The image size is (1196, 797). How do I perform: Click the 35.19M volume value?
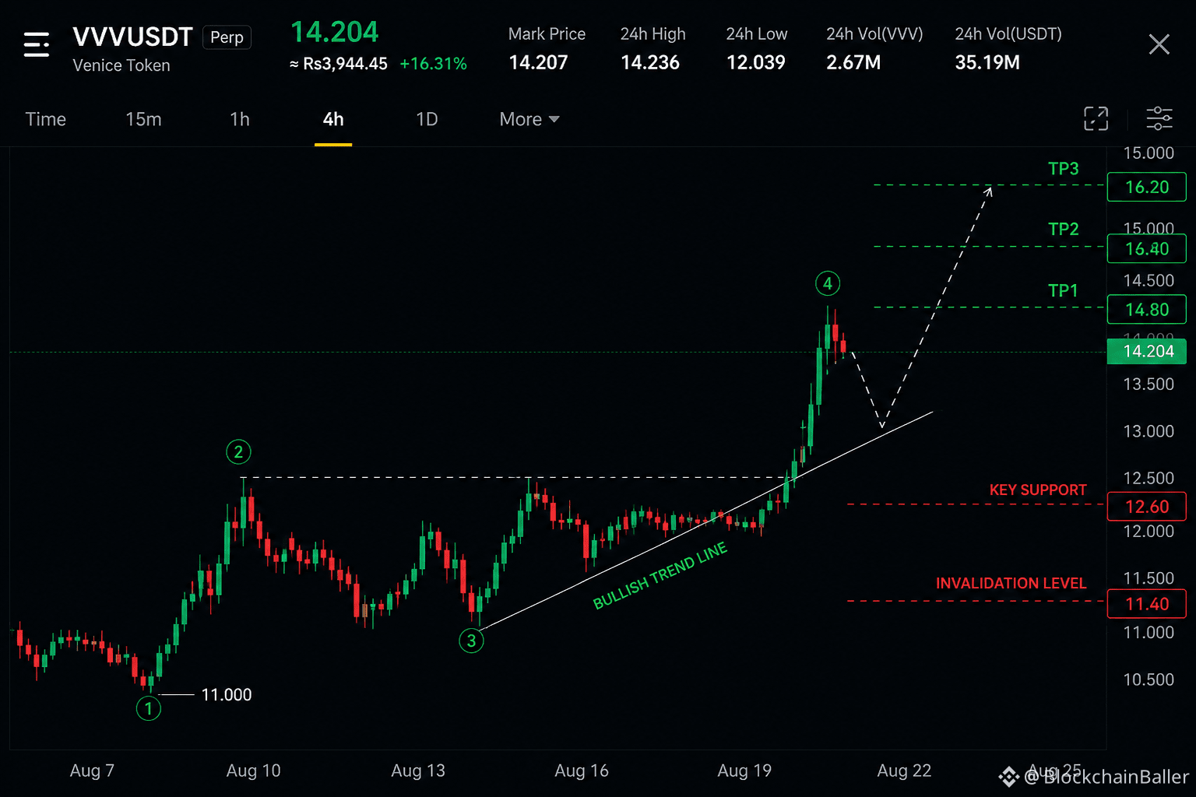point(987,62)
